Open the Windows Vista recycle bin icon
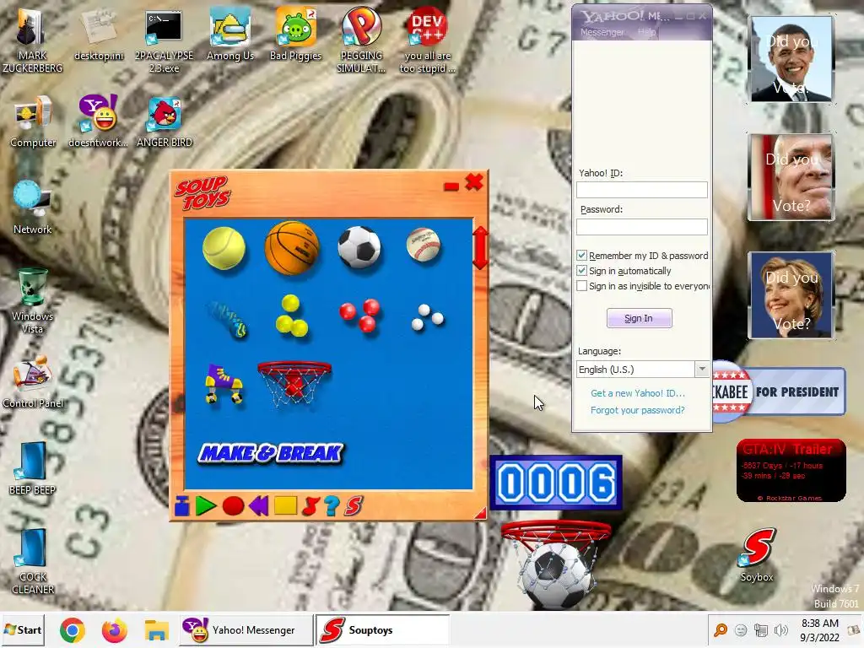The image size is (864, 648). [33, 301]
